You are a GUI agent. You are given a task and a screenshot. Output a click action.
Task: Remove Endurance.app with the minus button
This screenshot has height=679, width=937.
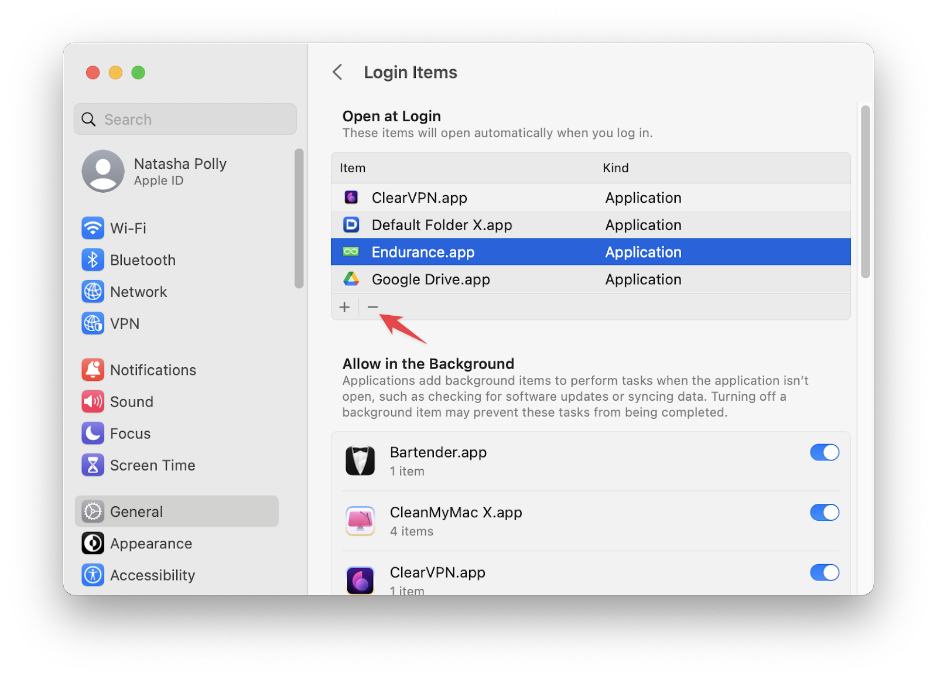tap(374, 306)
